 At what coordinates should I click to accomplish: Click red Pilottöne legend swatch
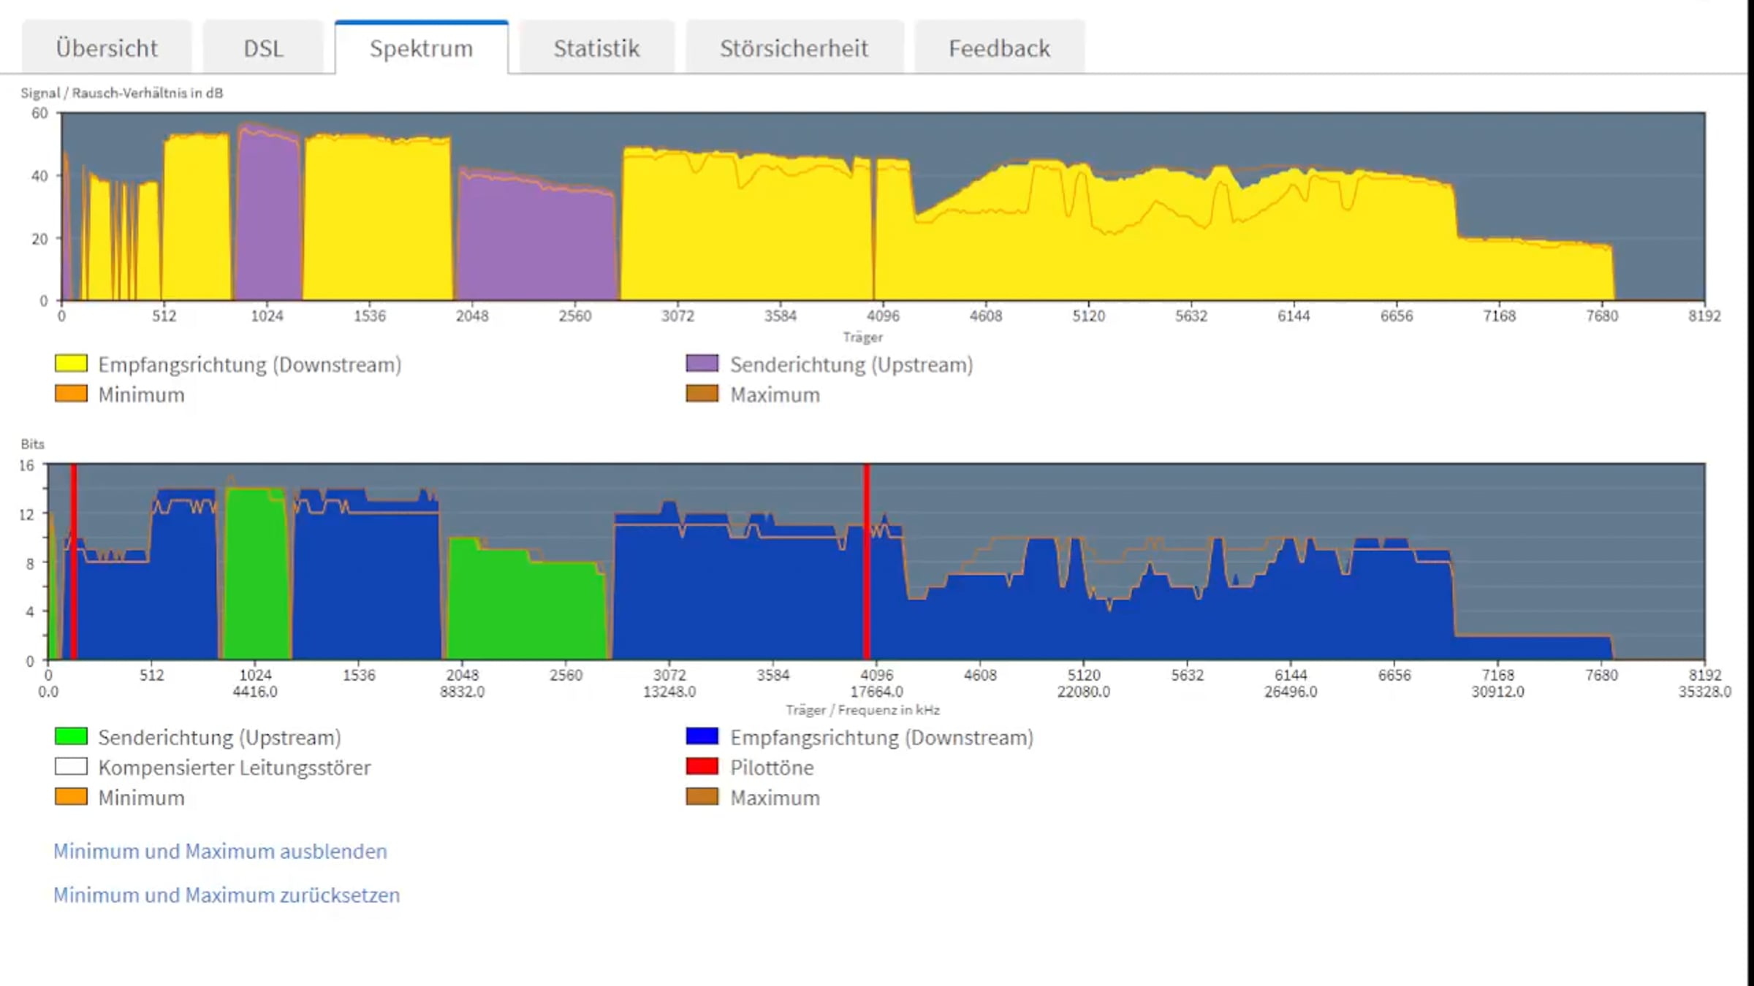tap(702, 766)
